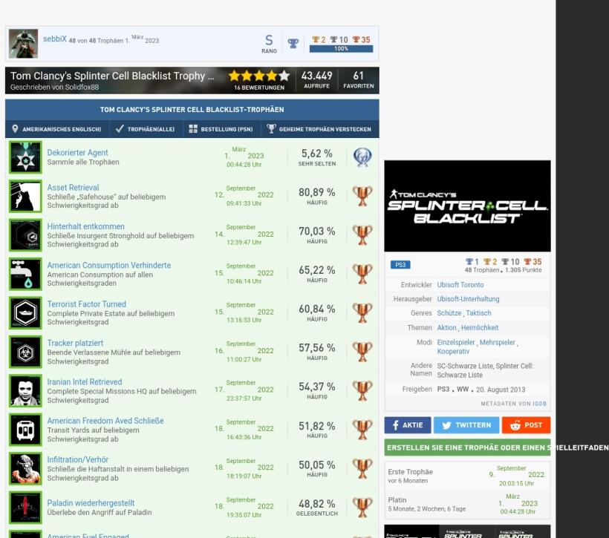Click the bronze trophy icon for Hinterhalt entkommen
609x538 pixels.
tap(362, 234)
